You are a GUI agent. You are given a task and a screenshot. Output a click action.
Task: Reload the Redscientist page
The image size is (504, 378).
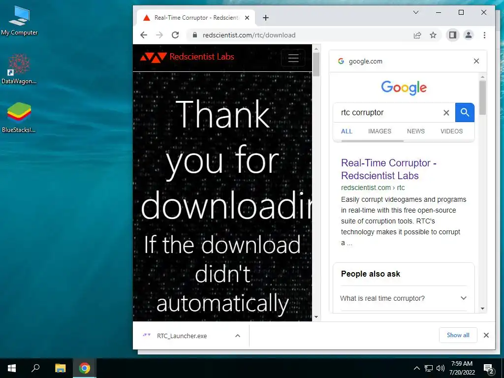pos(175,35)
